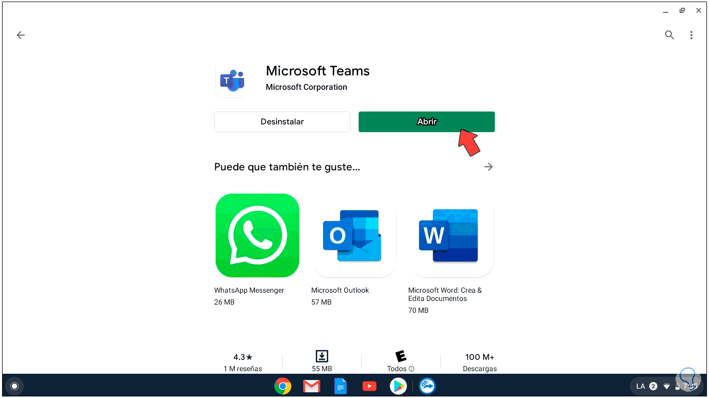The height and width of the screenshot is (398, 709).
Task: Open the notifications badge showing 2
Action: (653, 386)
